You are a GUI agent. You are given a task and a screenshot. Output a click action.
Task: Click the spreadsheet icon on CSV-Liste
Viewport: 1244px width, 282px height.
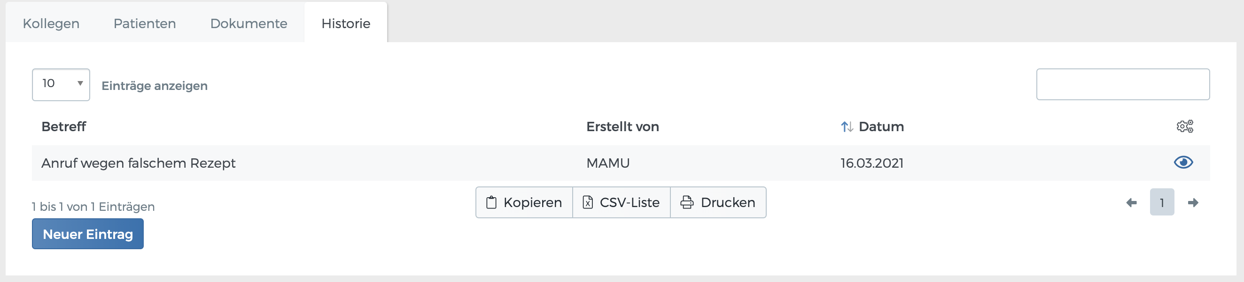588,202
